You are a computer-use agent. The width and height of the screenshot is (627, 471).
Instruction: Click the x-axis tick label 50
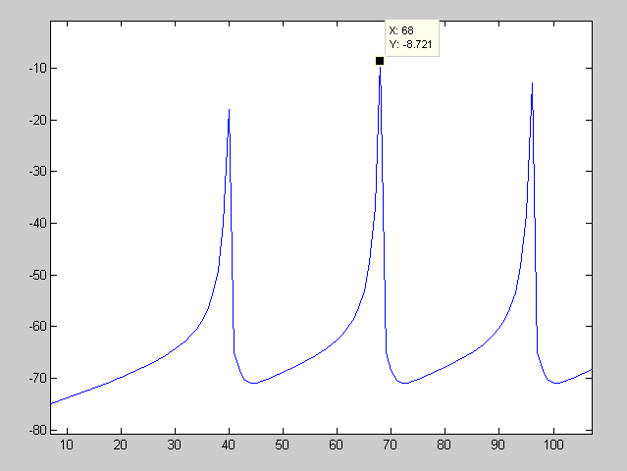pos(283,445)
